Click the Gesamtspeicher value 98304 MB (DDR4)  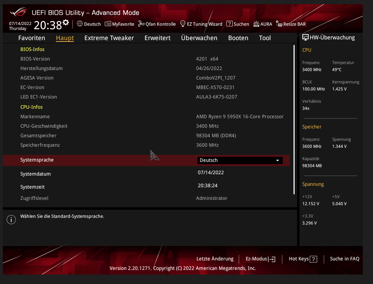[x=216, y=136]
